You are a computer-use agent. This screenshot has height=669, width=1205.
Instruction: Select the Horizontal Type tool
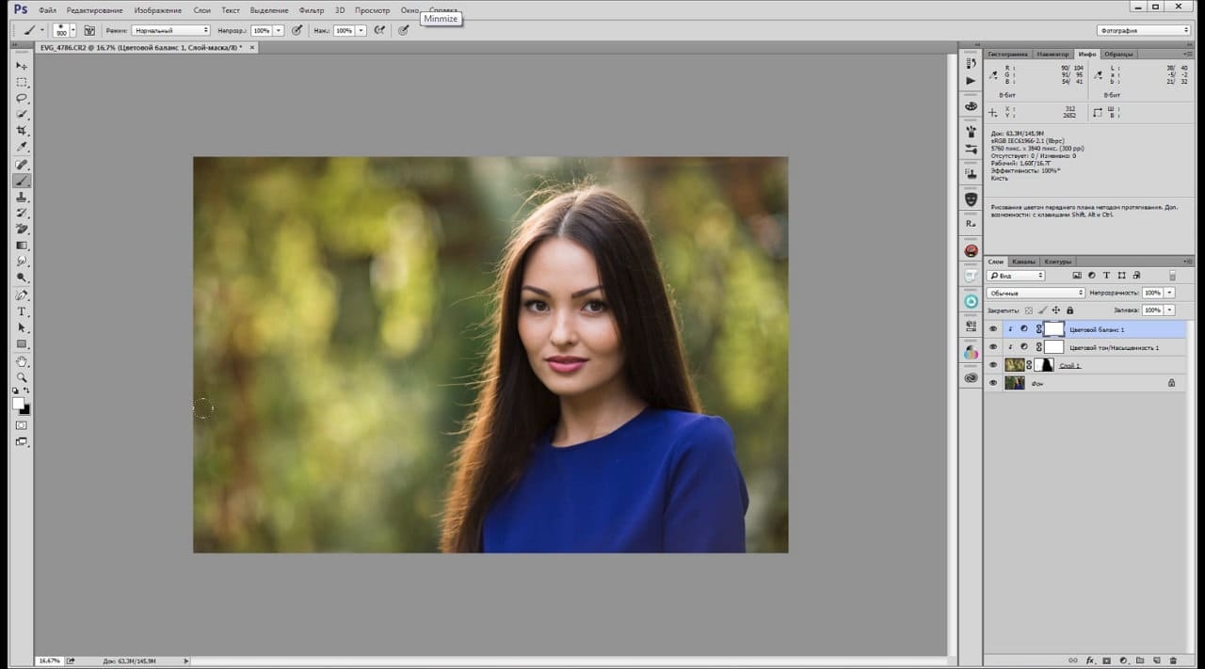click(x=22, y=311)
